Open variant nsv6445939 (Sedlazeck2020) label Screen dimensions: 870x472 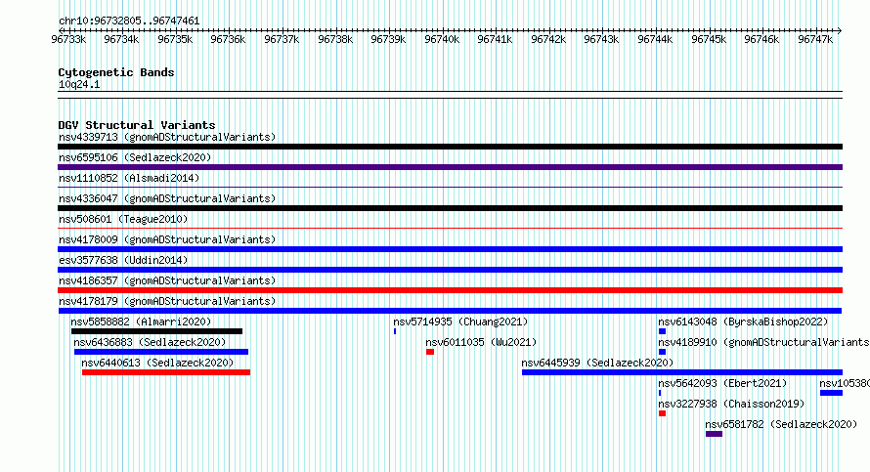[597, 363]
